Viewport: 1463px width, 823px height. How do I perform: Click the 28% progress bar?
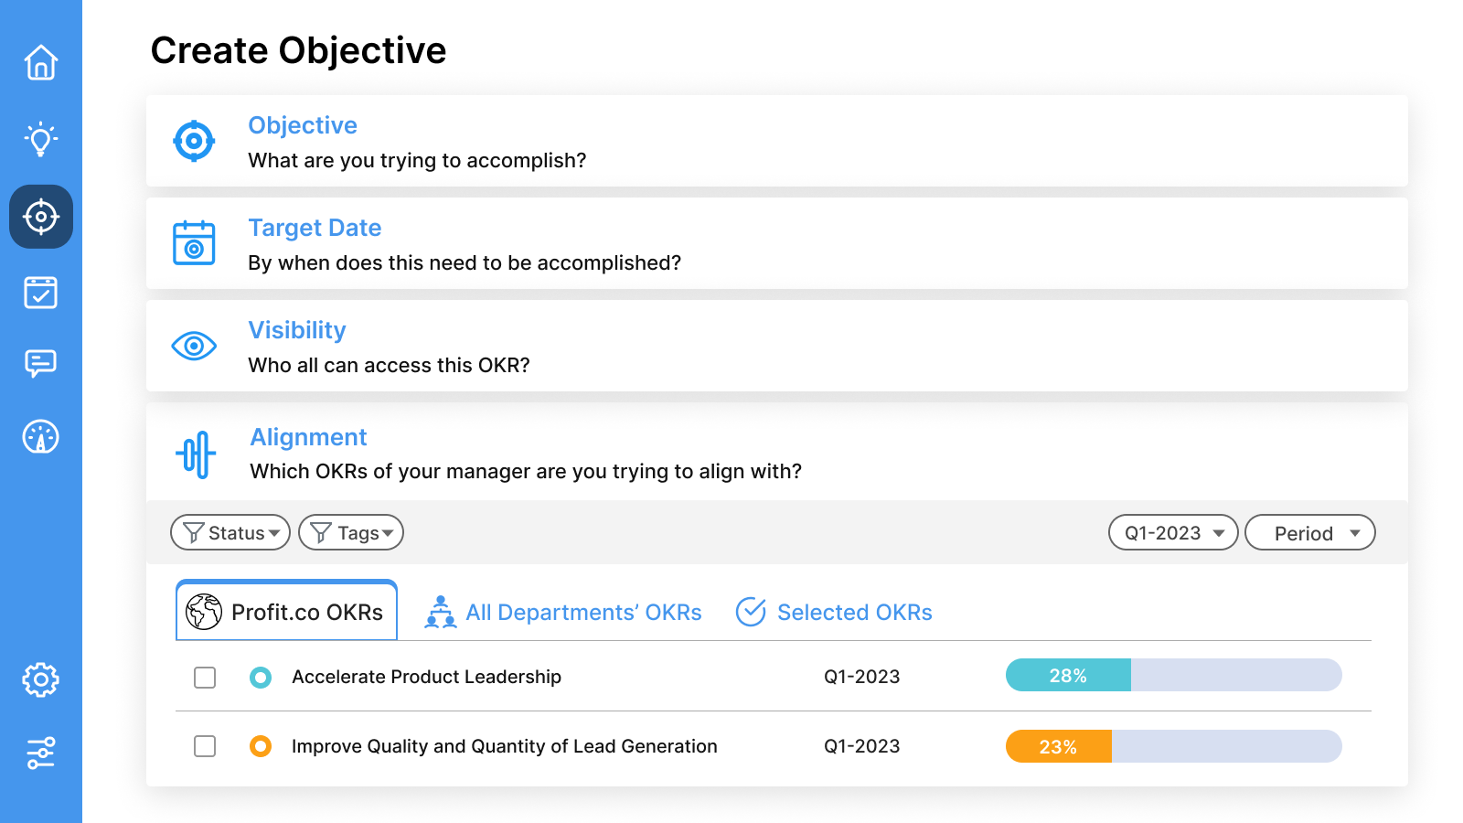coord(1173,676)
